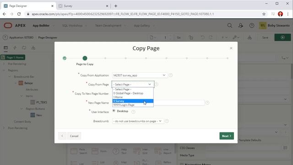
Task: Switch to the Processing tab icon
Action: (x=24, y=48)
